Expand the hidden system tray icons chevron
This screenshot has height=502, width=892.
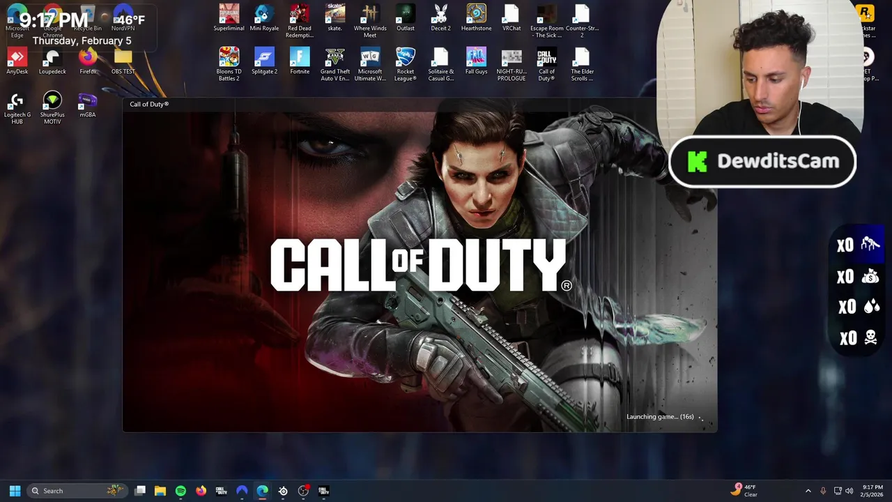[x=808, y=491]
